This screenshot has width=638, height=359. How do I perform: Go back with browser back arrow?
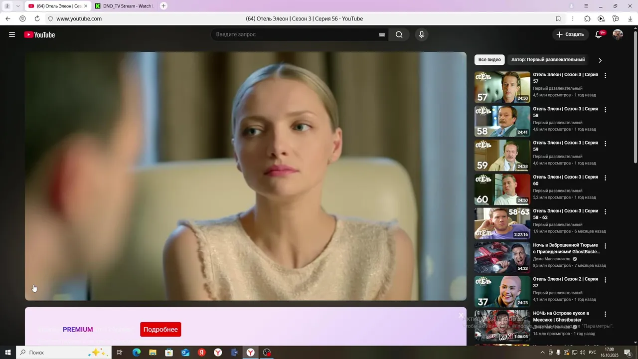[x=8, y=18]
